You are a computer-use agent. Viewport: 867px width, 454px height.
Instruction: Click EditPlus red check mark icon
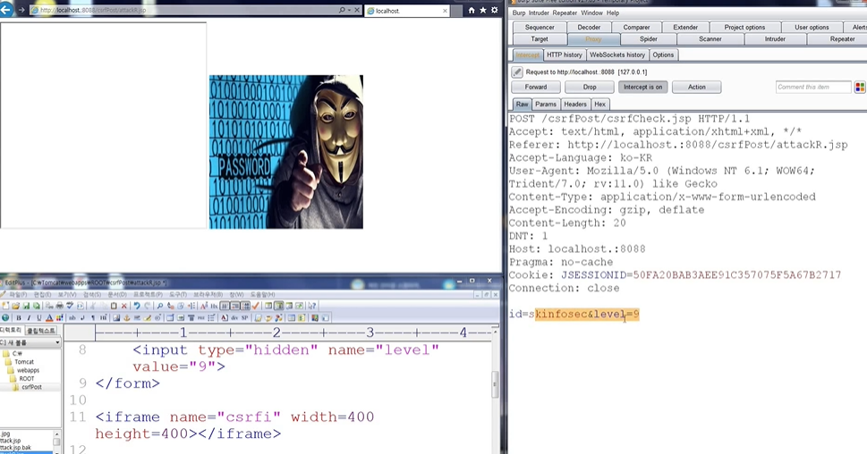pos(256,306)
